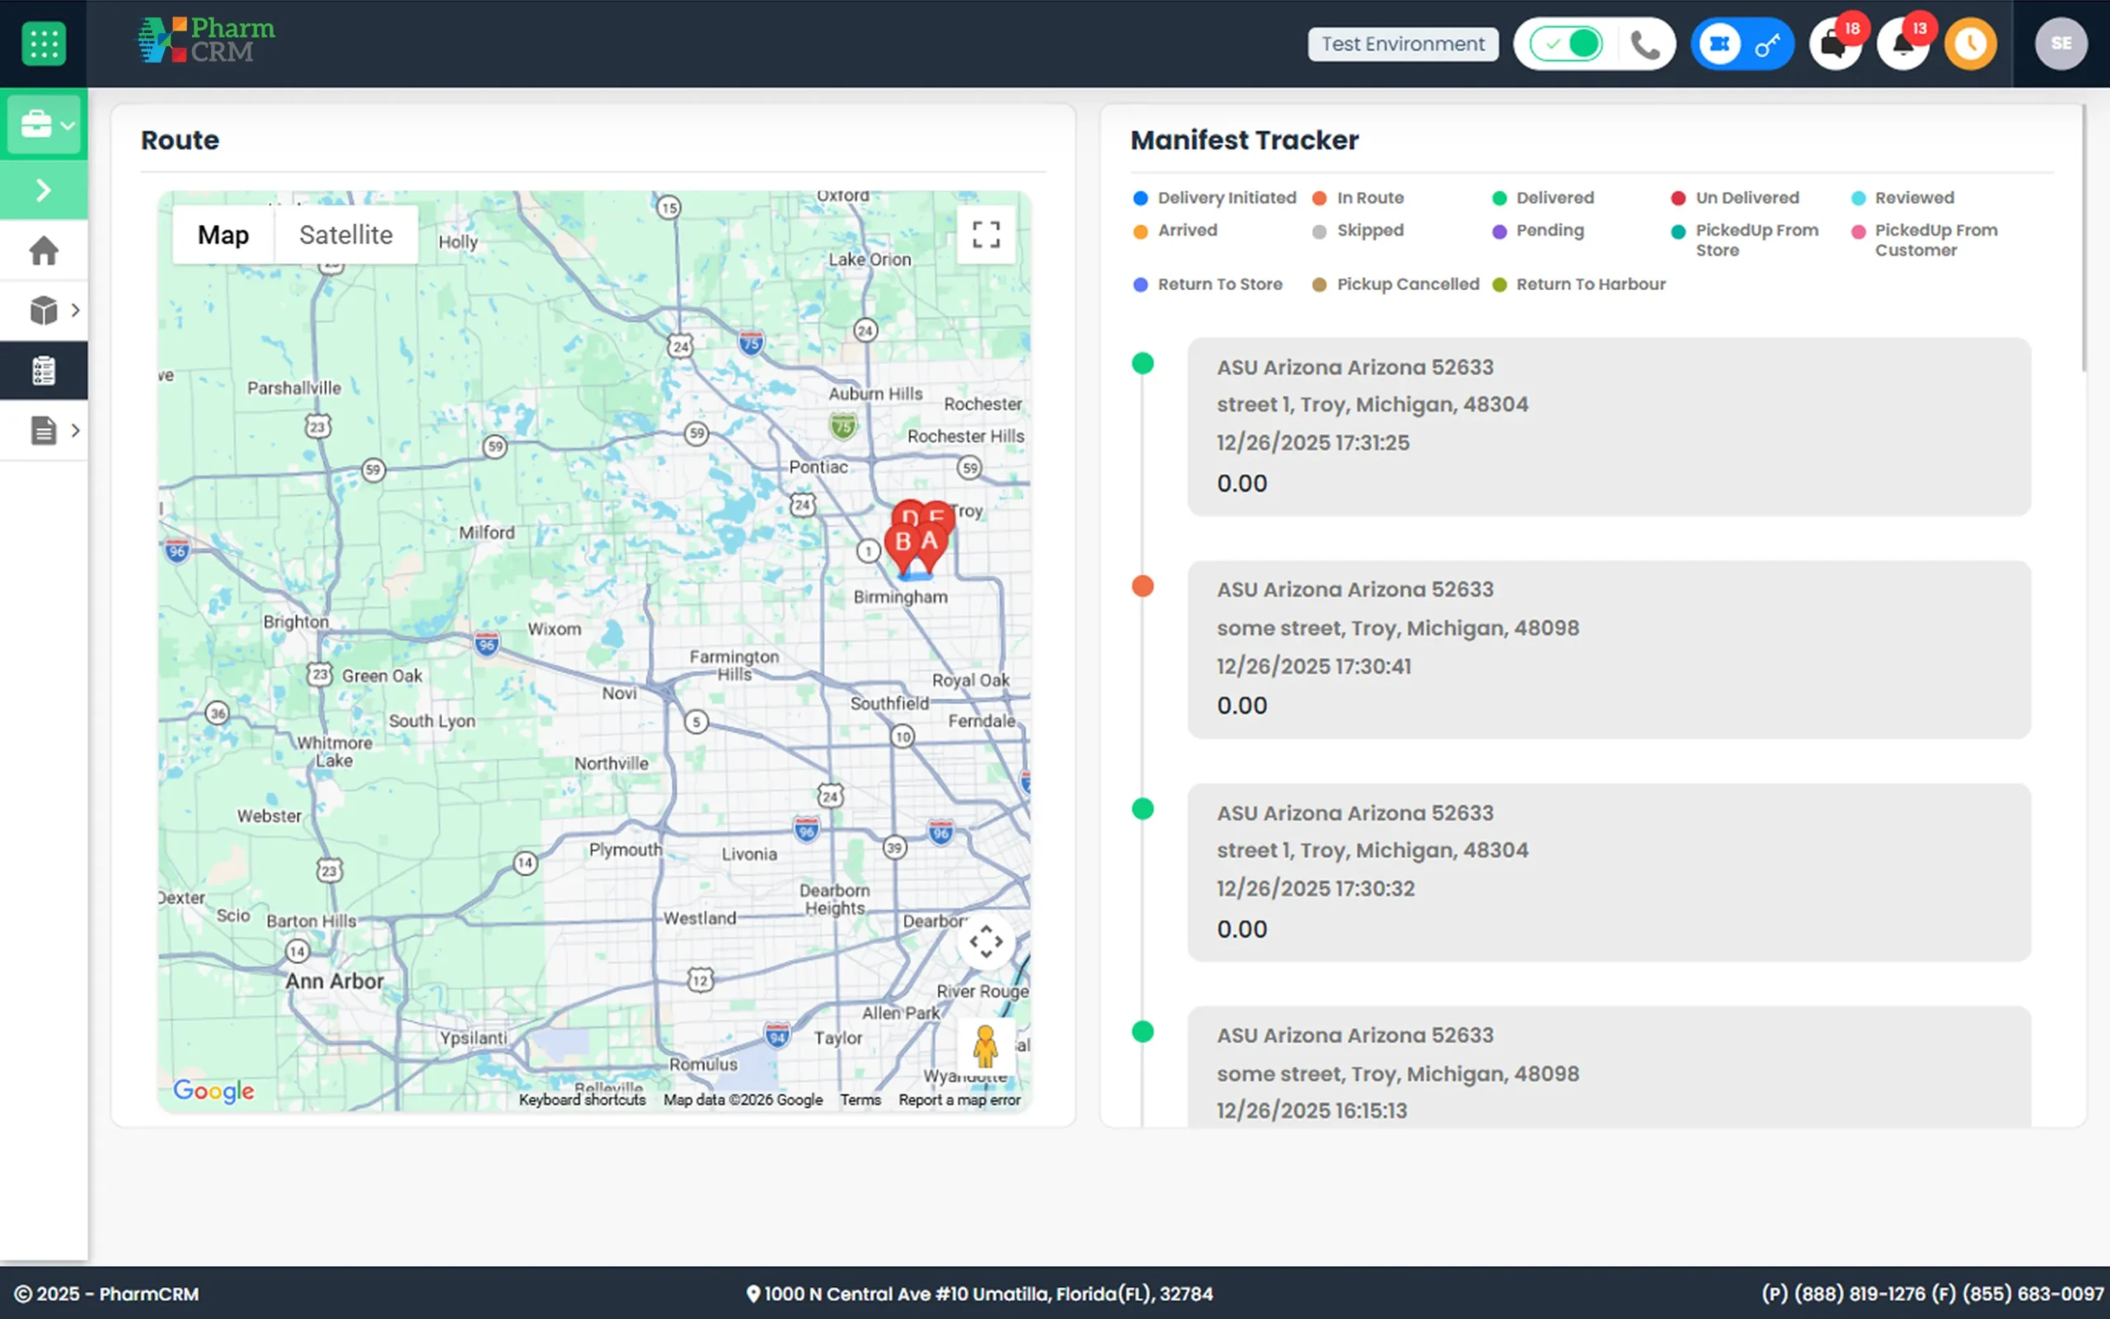The width and height of the screenshot is (2110, 1319).
Task: Toggle fullscreen map view
Action: tap(985, 235)
